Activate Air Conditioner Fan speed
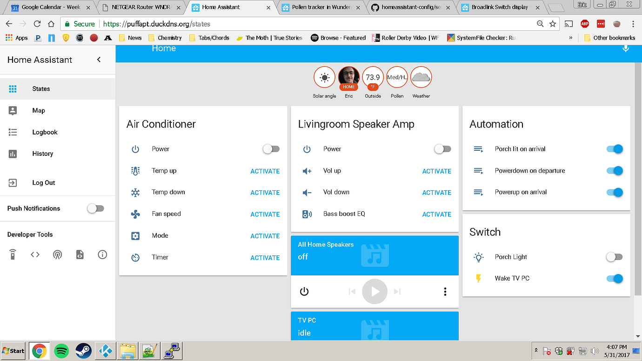Screen dimensions: 642x361 (265, 214)
